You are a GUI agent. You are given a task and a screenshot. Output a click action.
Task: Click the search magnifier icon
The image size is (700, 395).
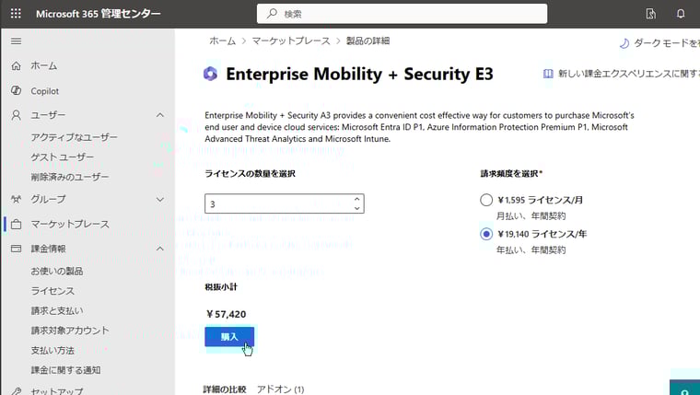272,14
